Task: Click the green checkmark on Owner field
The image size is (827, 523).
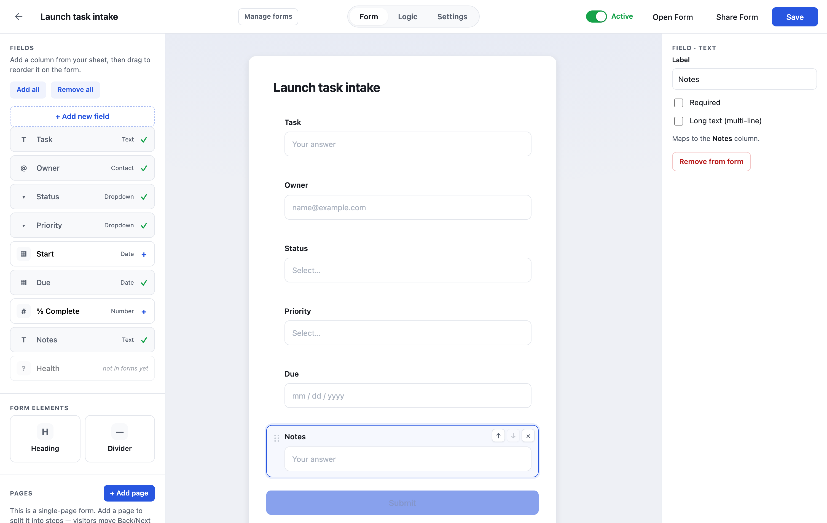Action: tap(144, 168)
